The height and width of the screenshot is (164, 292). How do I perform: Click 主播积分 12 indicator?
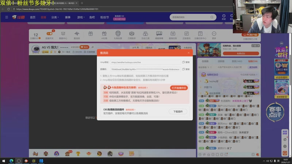click(x=35, y=36)
